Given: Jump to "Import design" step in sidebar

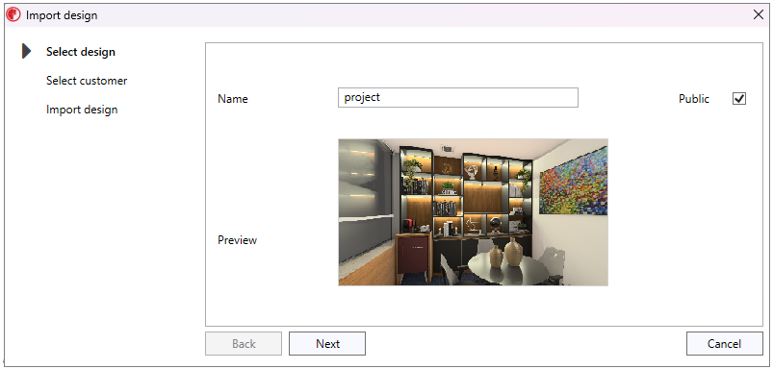Looking at the screenshot, I should [82, 110].
